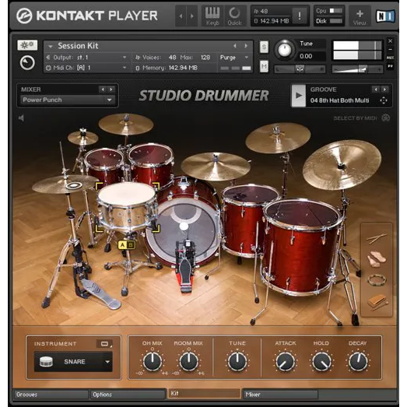Select next Session Kit preset arrow

coord(246,46)
